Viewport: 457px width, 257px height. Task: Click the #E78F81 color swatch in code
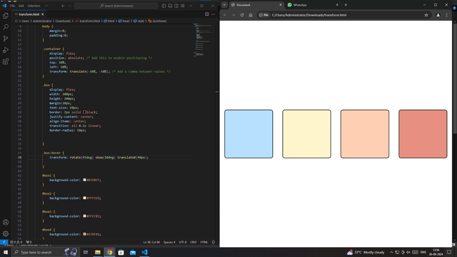click(x=85, y=234)
